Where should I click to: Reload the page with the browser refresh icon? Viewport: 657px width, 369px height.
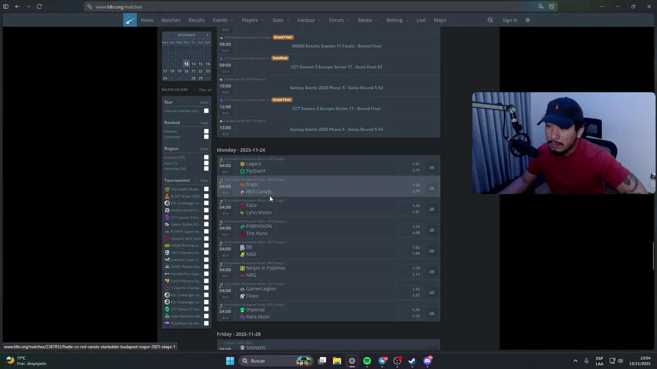pos(39,7)
